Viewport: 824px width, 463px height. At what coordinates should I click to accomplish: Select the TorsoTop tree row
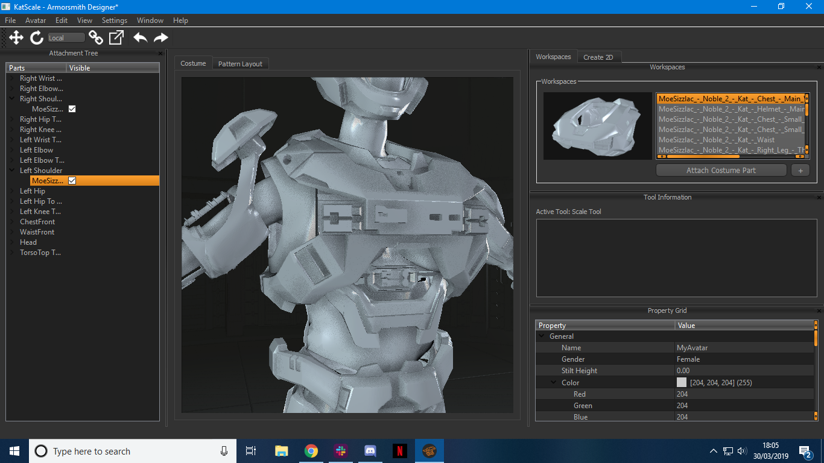pyautogui.click(x=83, y=253)
